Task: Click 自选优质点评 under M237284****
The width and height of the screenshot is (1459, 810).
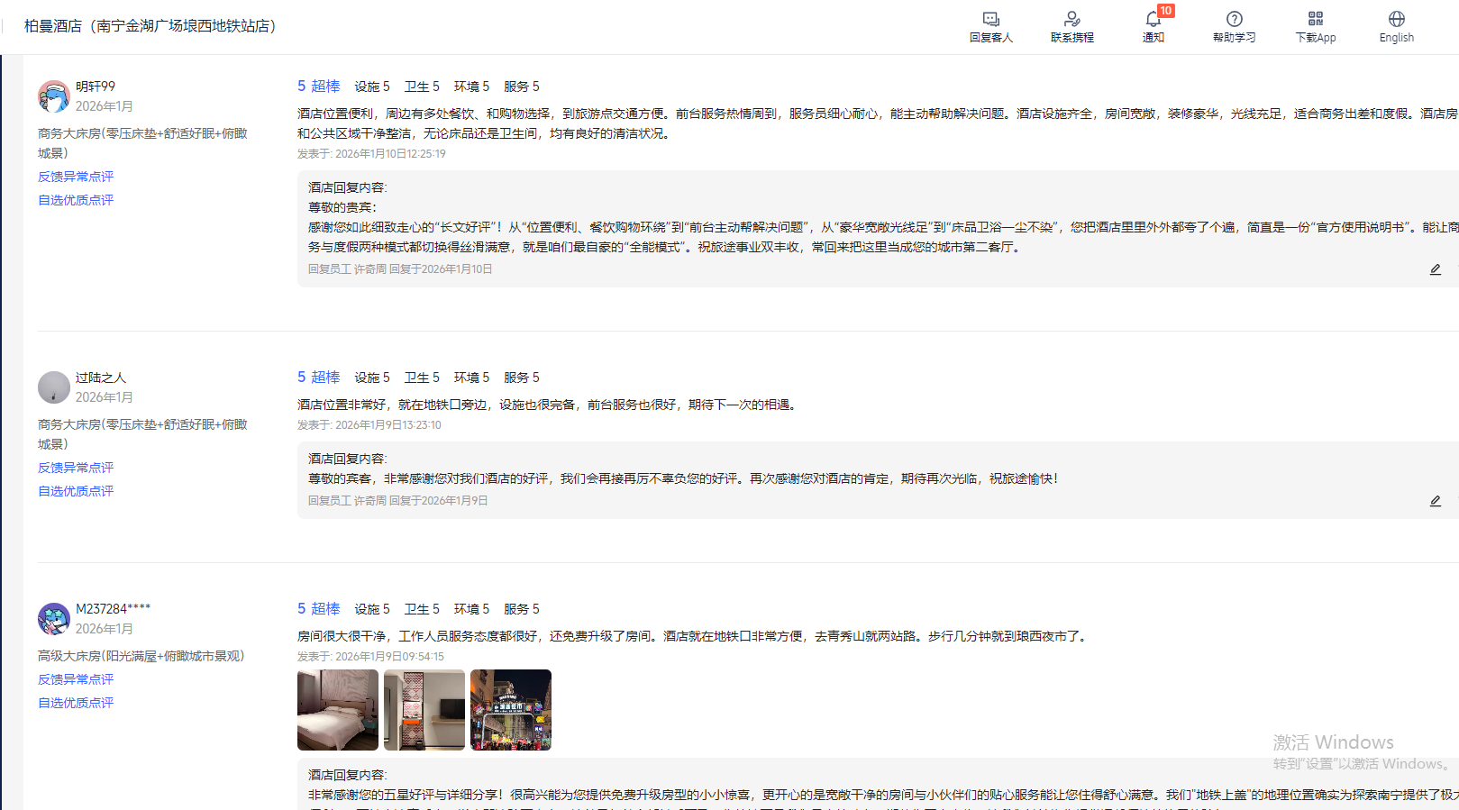Action: pyautogui.click(x=76, y=703)
